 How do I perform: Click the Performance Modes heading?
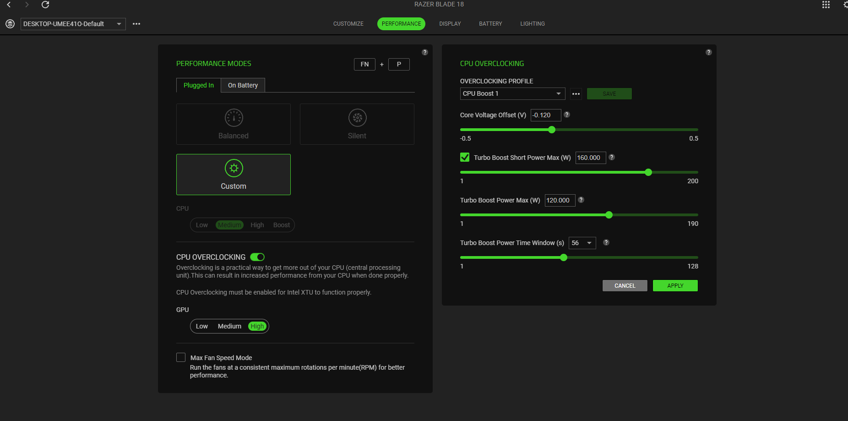click(214, 64)
